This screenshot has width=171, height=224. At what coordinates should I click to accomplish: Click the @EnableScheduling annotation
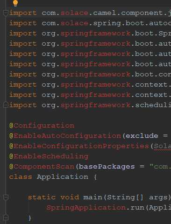(49, 156)
